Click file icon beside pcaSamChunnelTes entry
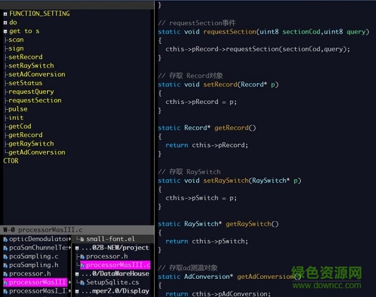 [6, 248]
